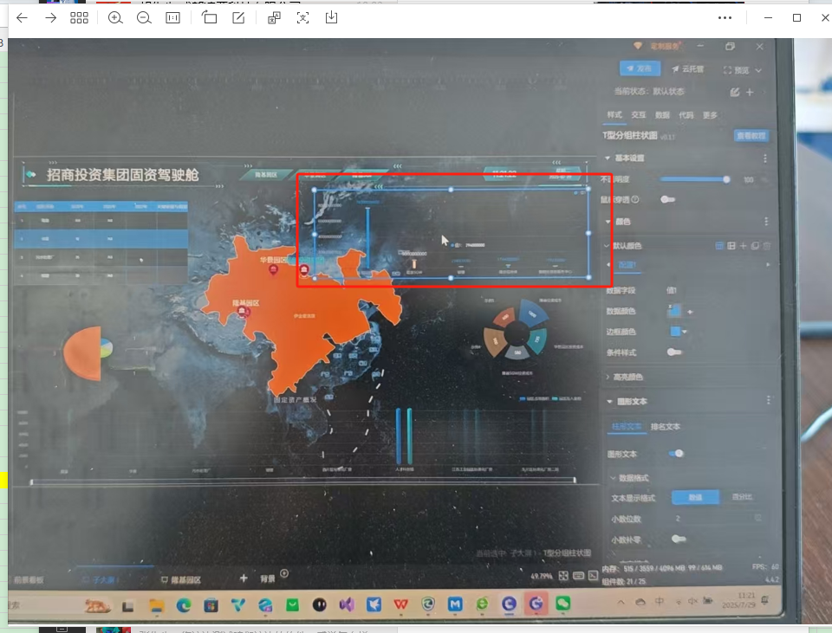Image resolution: width=832 pixels, height=633 pixels.
Task: Open the viewer's three-dot more menu
Action: pos(725,18)
